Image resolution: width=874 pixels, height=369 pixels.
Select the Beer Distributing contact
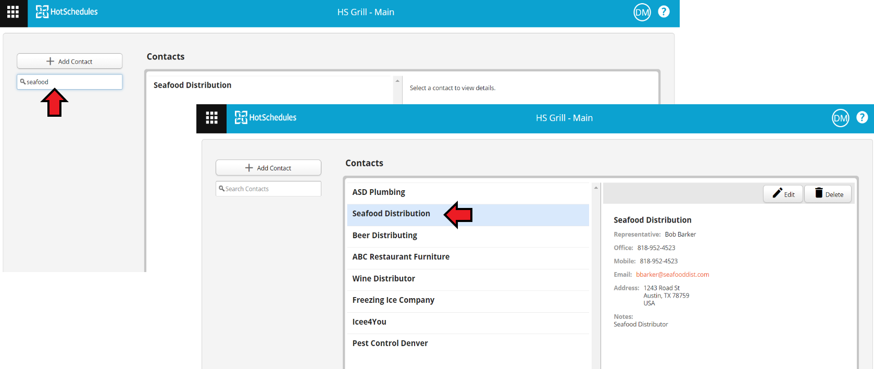468,236
